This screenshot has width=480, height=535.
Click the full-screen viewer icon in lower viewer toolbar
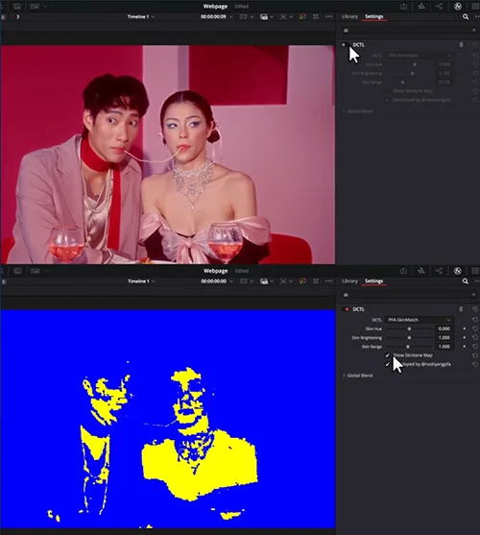(316, 281)
